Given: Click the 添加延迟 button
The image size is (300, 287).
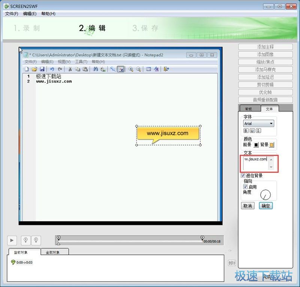Looking at the screenshot, I should 265,77.
